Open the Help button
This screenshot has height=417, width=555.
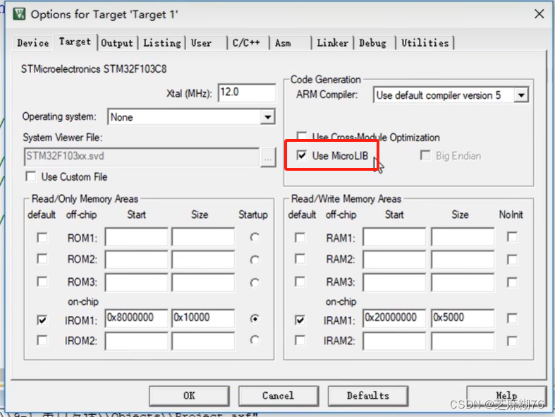(x=506, y=396)
